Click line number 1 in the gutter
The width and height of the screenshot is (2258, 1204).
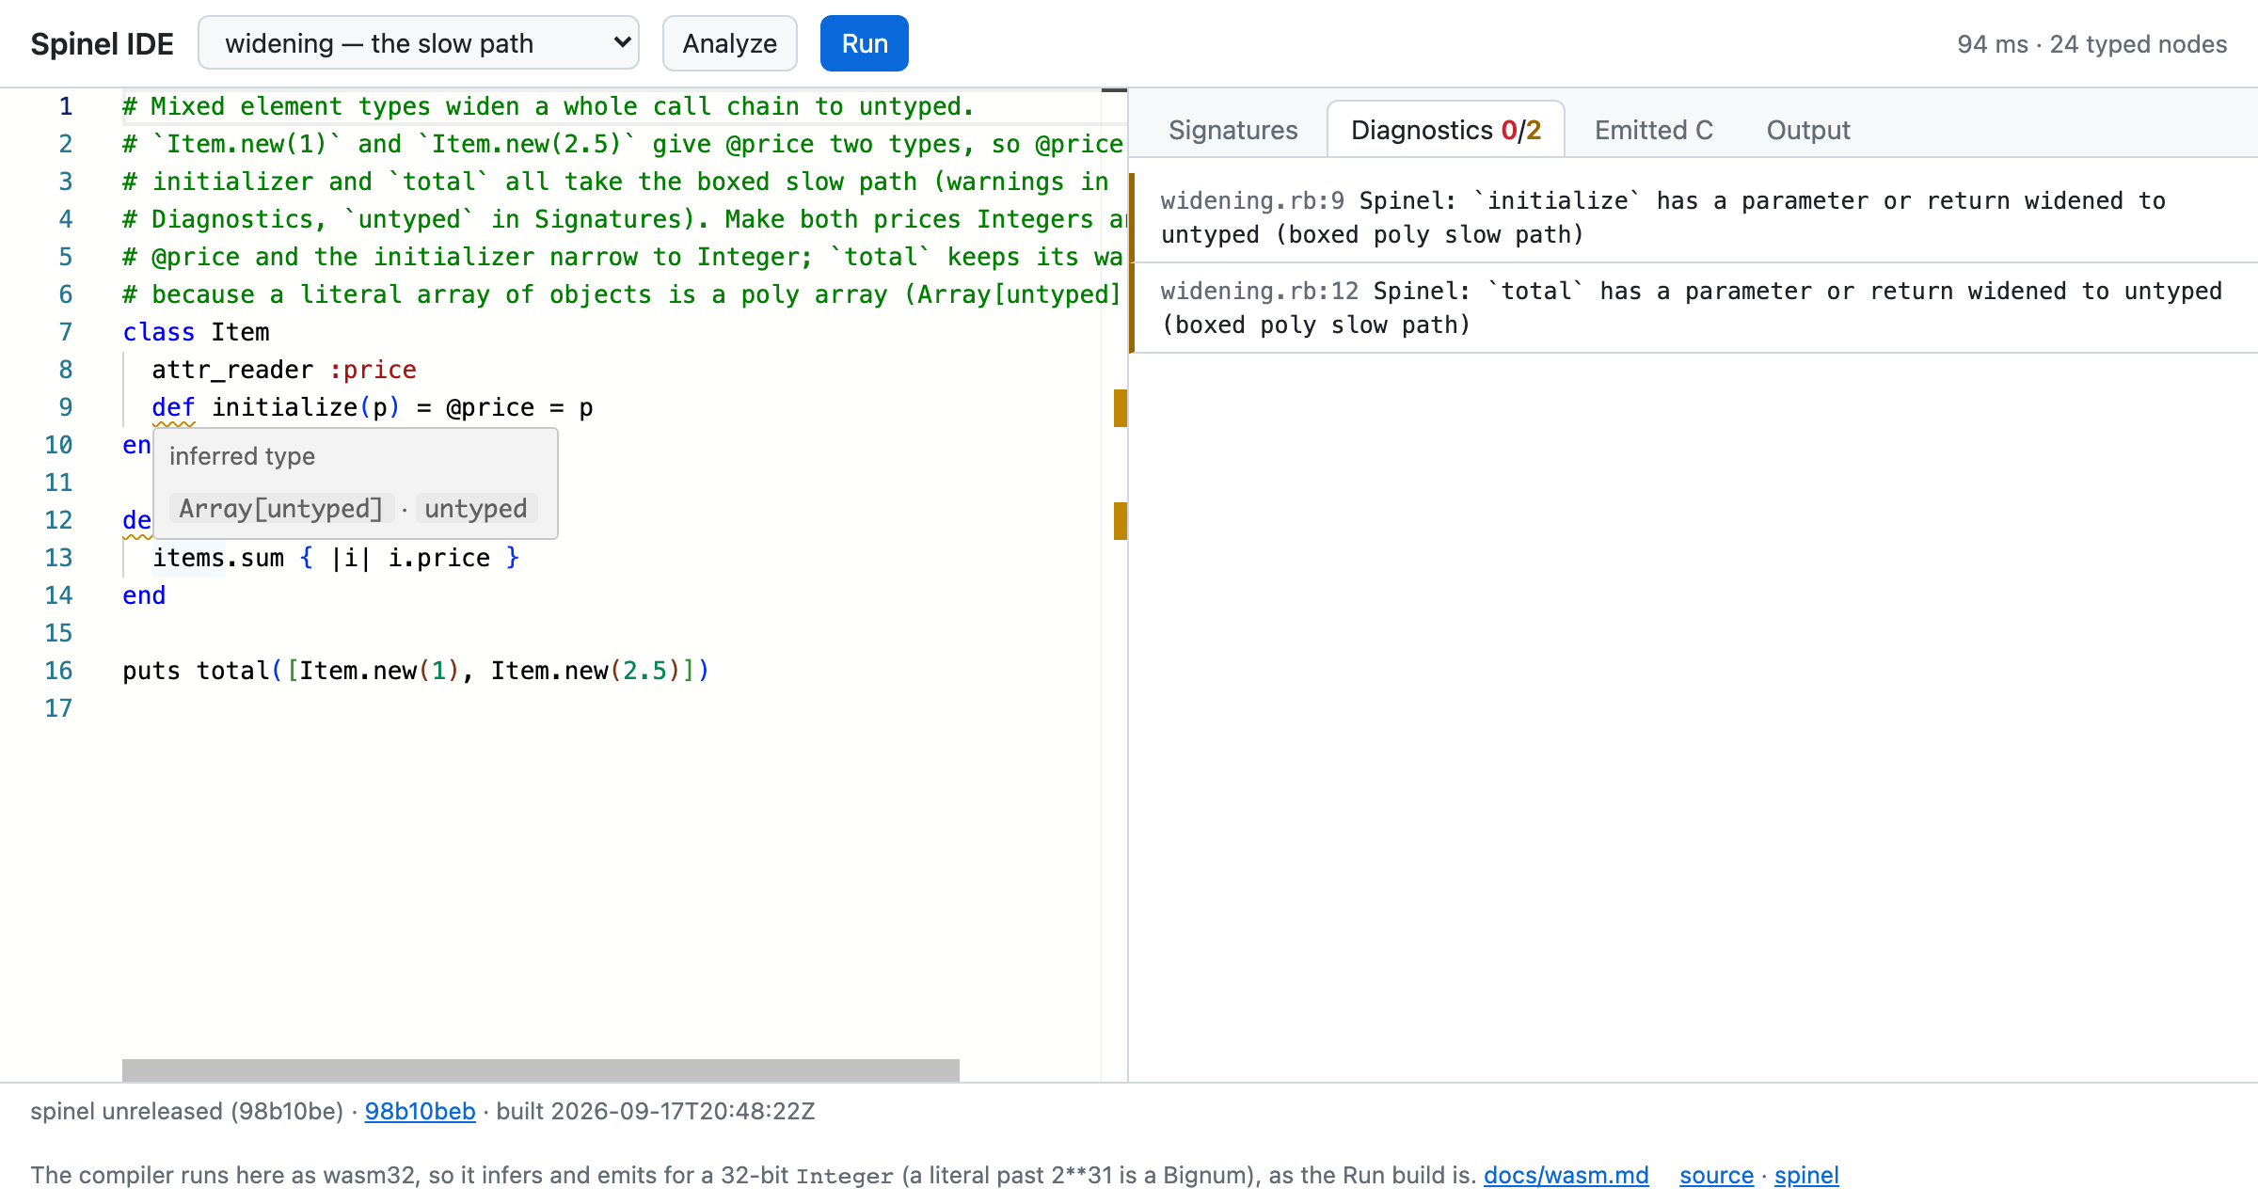65,106
